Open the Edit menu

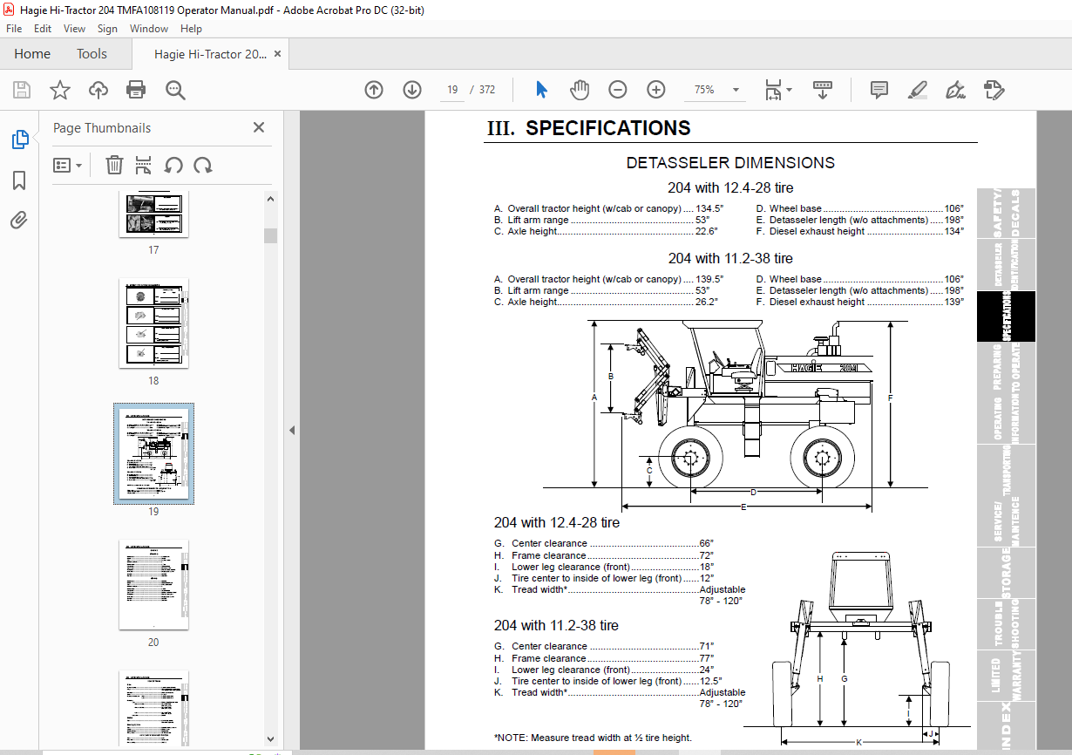point(43,29)
